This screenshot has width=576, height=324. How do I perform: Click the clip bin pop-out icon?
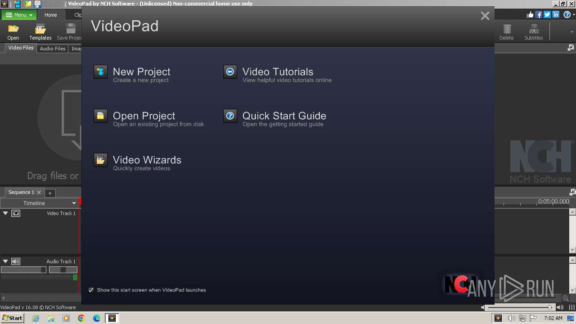(571, 48)
